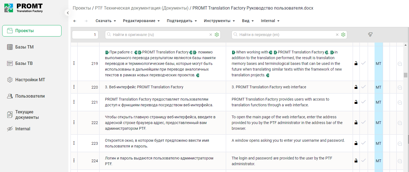
Task: Expand the Инструменты dropdown menu
Action: click(219, 21)
